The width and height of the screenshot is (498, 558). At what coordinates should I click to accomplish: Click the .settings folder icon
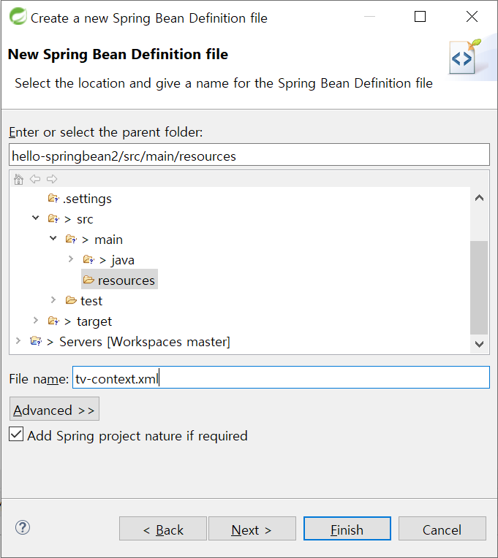53,198
